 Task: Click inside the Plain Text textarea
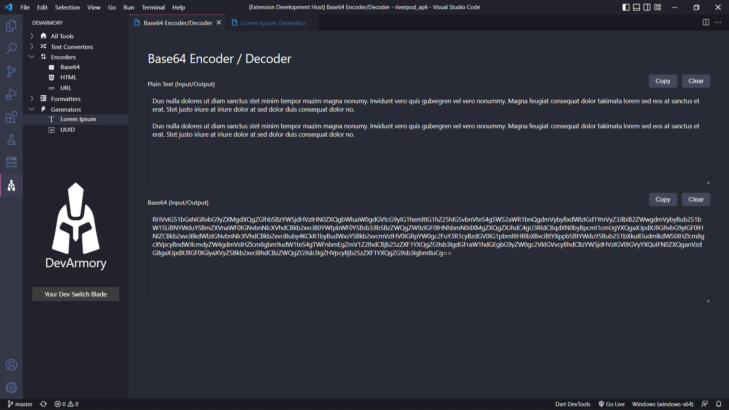[x=429, y=138]
